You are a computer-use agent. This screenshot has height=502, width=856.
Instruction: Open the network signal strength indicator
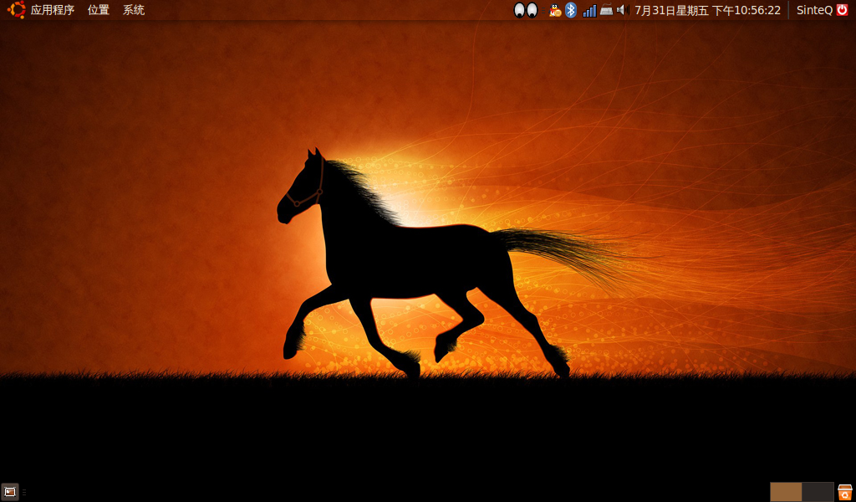[x=589, y=10]
